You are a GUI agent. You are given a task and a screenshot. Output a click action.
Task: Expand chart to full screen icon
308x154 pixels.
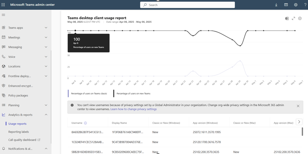click(293, 18)
